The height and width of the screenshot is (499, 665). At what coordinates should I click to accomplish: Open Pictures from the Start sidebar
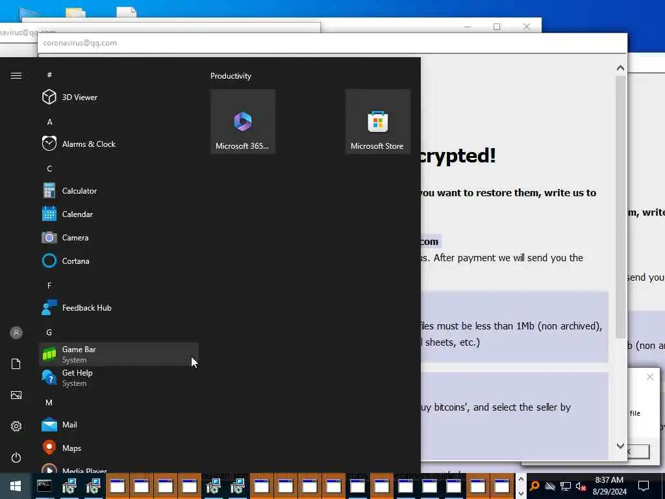(16, 395)
